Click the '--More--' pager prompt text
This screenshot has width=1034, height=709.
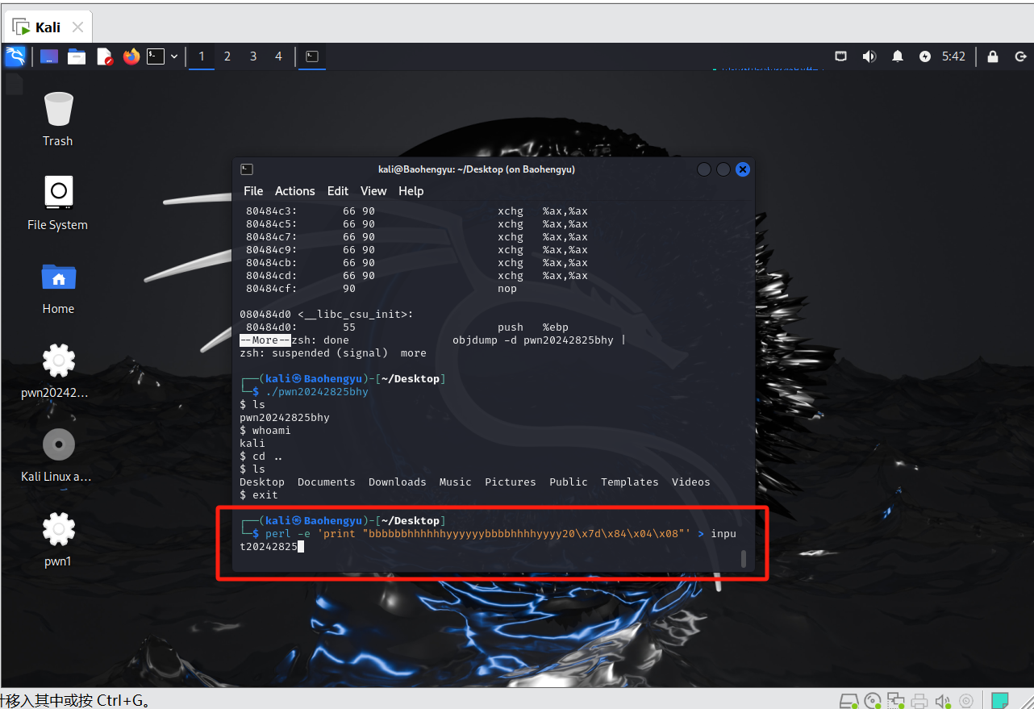pyautogui.click(x=265, y=340)
